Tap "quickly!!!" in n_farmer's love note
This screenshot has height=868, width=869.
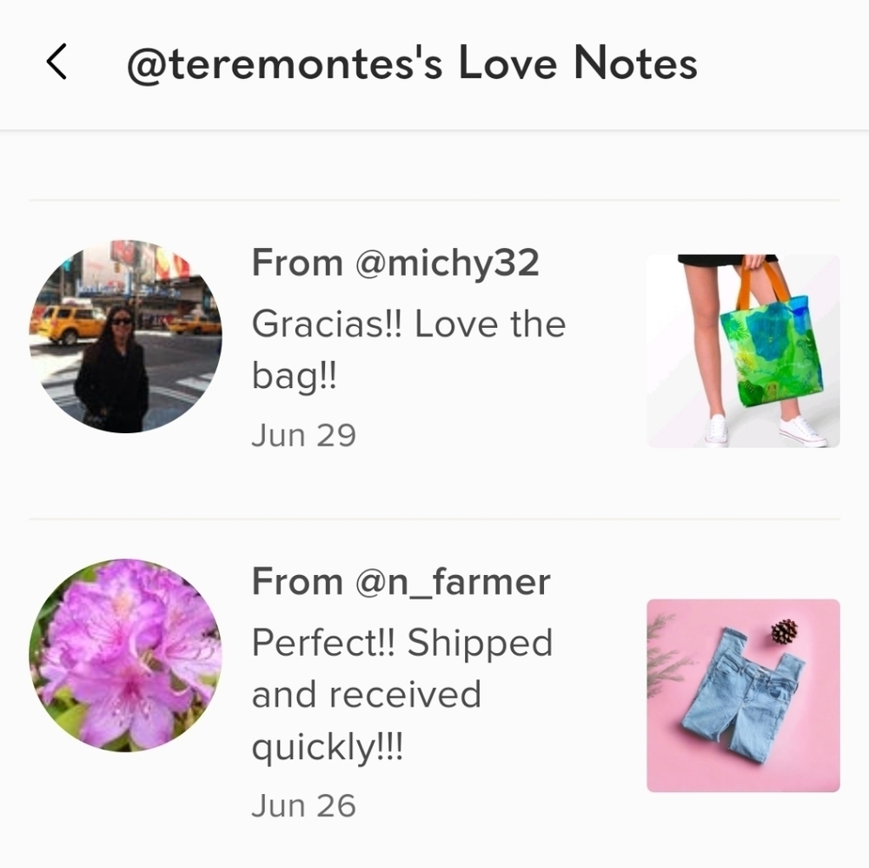[x=327, y=748]
